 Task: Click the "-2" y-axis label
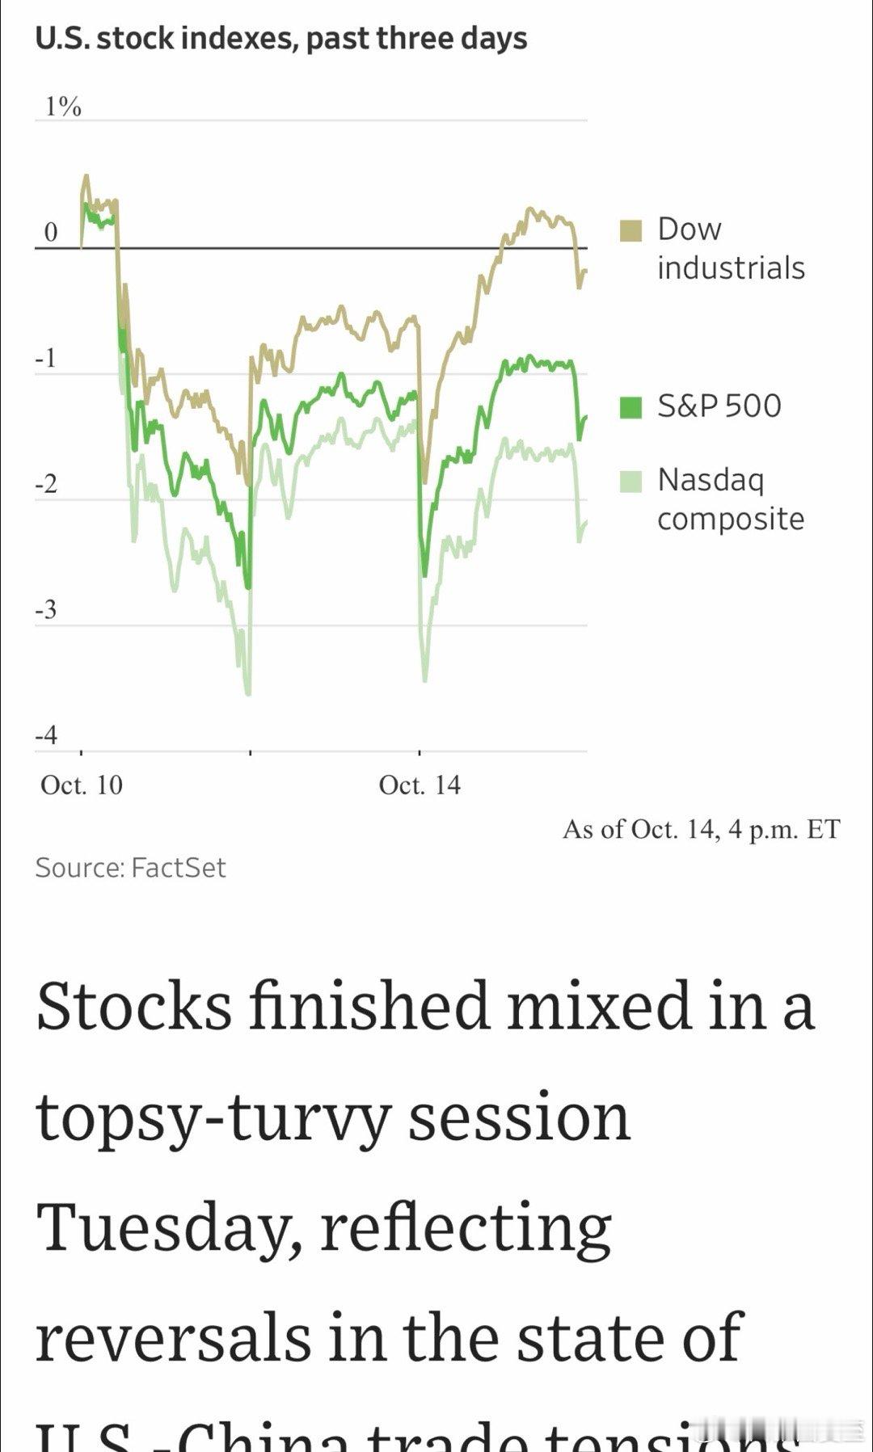pyautogui.click(x=46, y=484)
